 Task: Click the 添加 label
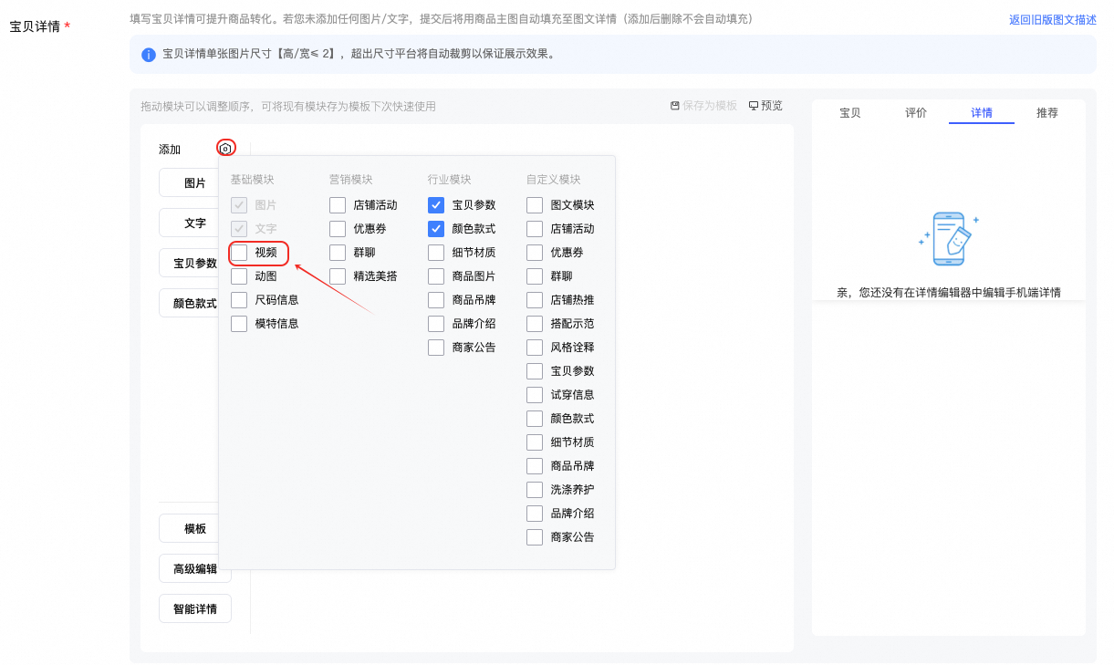click(x=170, y=149)
